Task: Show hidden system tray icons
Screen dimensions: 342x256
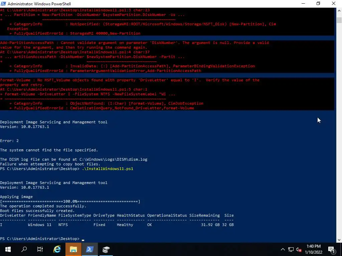Action: tap(283, 249)
